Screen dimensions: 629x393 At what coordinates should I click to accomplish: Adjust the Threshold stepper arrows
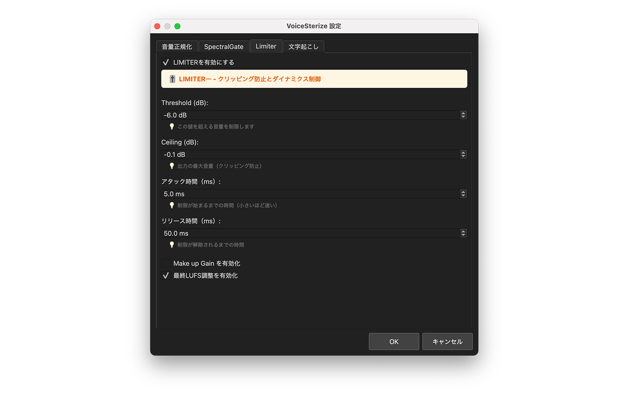point(463,115)
